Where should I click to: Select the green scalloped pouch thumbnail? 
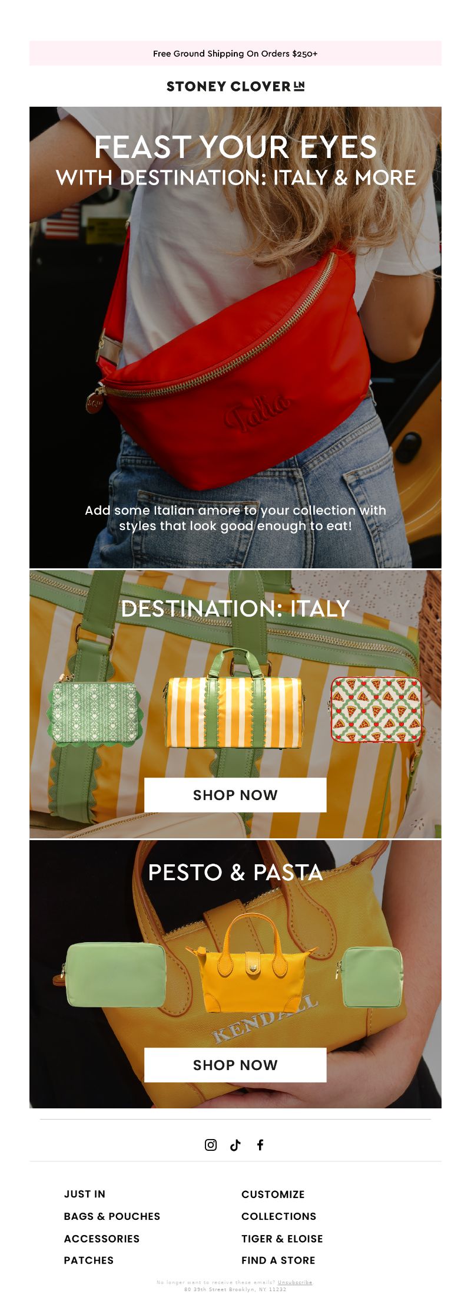pos(95,712)
